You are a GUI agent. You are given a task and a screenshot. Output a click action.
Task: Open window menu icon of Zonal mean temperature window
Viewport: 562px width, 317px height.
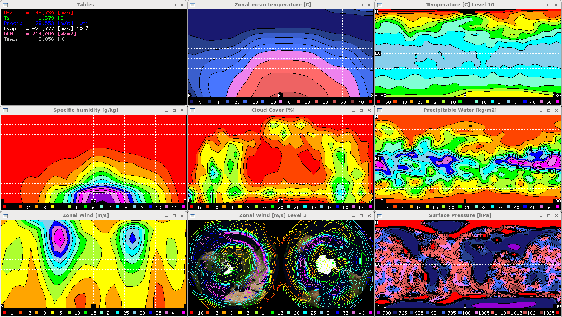(x=192, y=5)
